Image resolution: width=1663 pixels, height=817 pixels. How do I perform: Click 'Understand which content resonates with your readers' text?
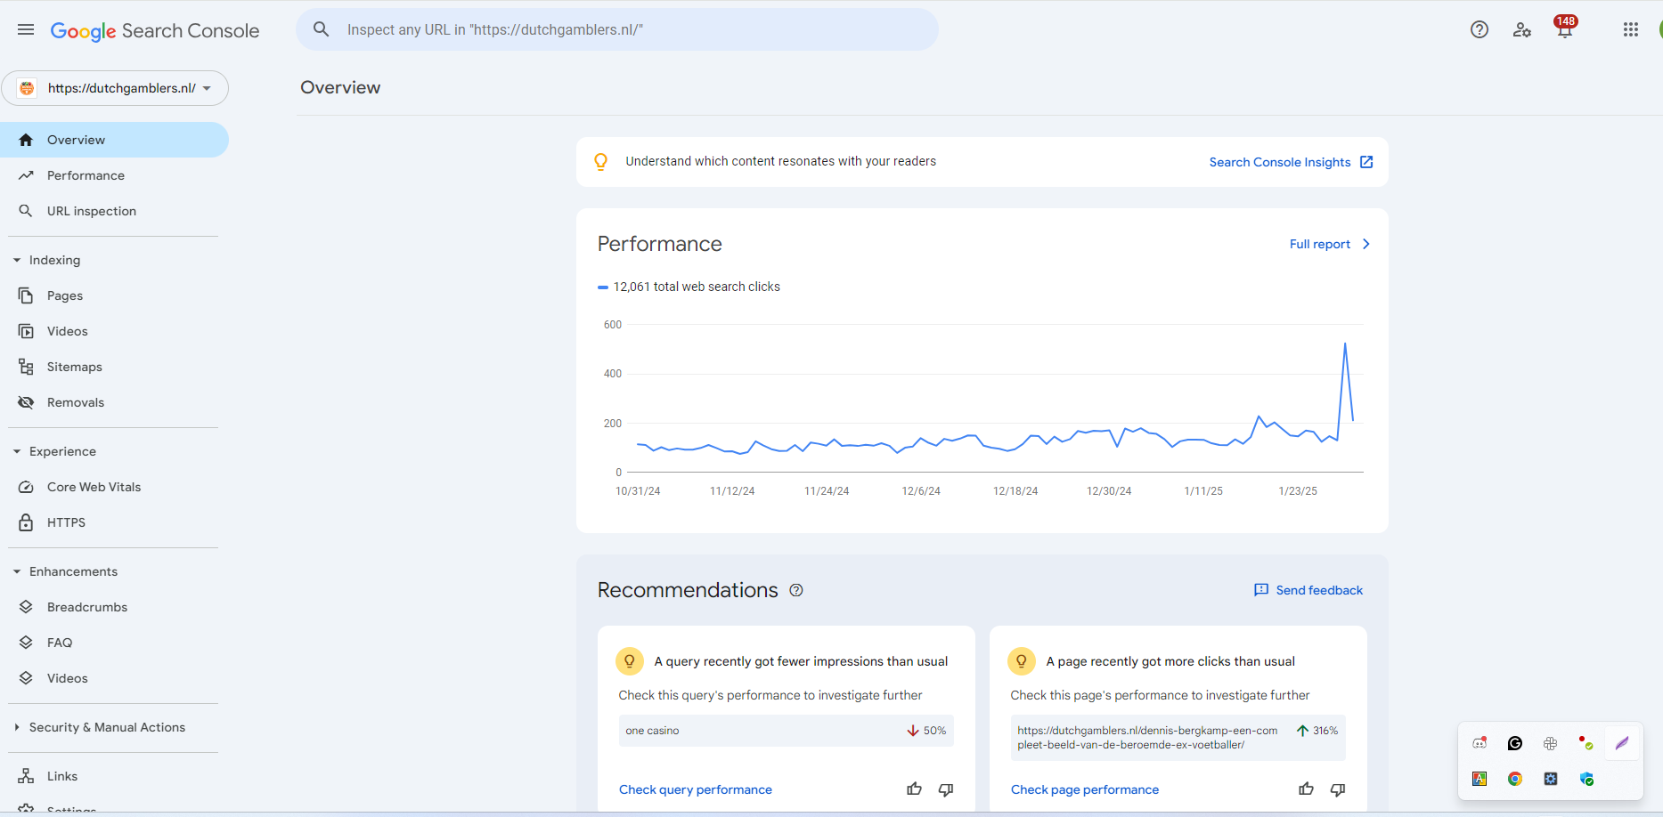(x=780, y=161)
